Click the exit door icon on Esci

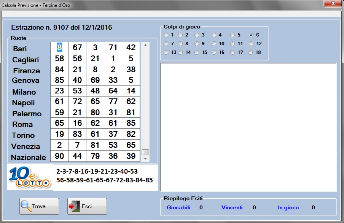click(75, 206)
